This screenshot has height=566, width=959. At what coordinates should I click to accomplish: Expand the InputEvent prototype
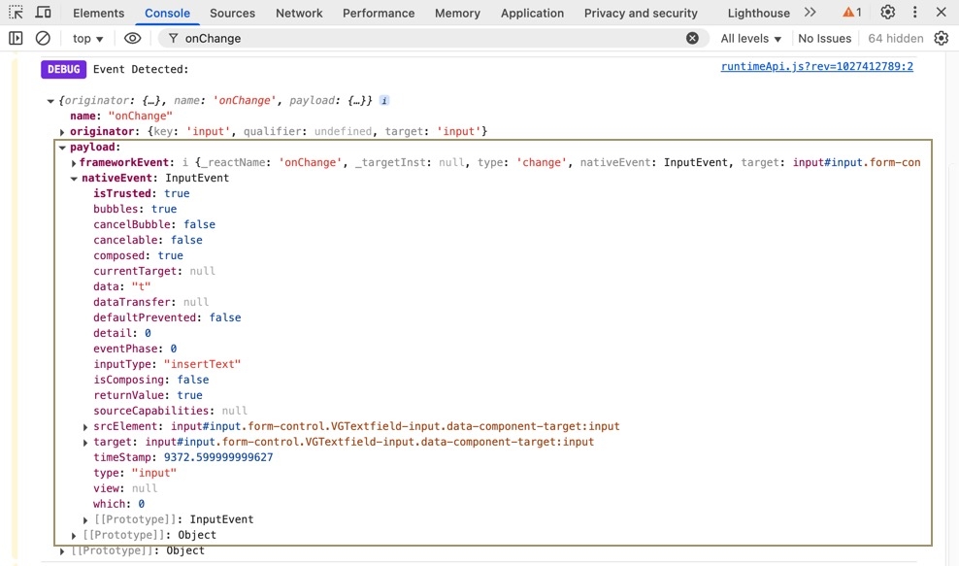point(85,520)
